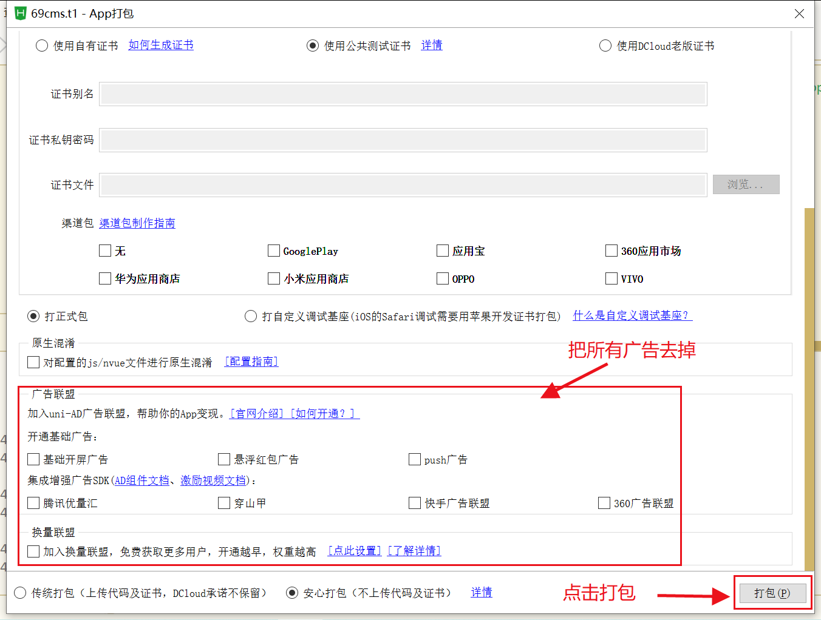Open the 配置指南 link
Screen dimensions: 821x620
click(x=251, y=362)
